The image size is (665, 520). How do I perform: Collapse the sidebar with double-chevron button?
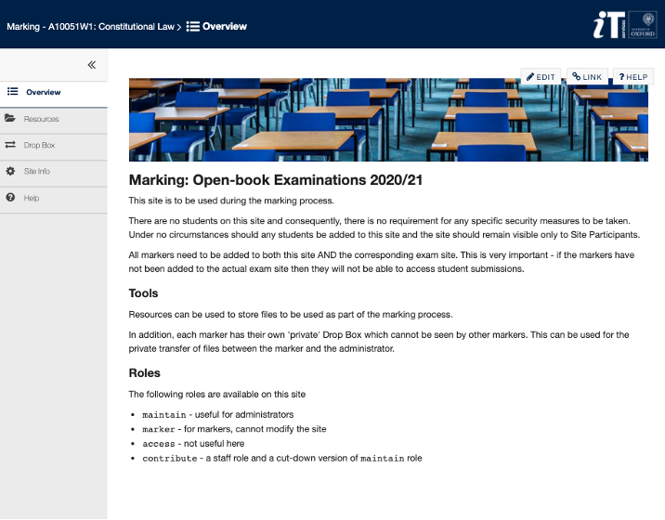pyautogui.click(x=91, y=65)
